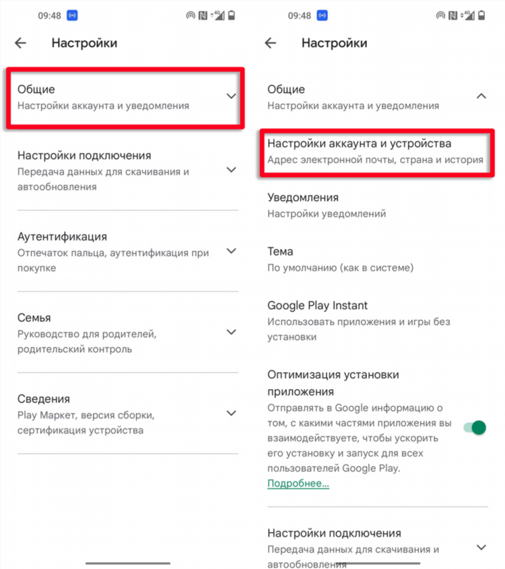Tap NFC status icon in left status bar

point(203,15)
